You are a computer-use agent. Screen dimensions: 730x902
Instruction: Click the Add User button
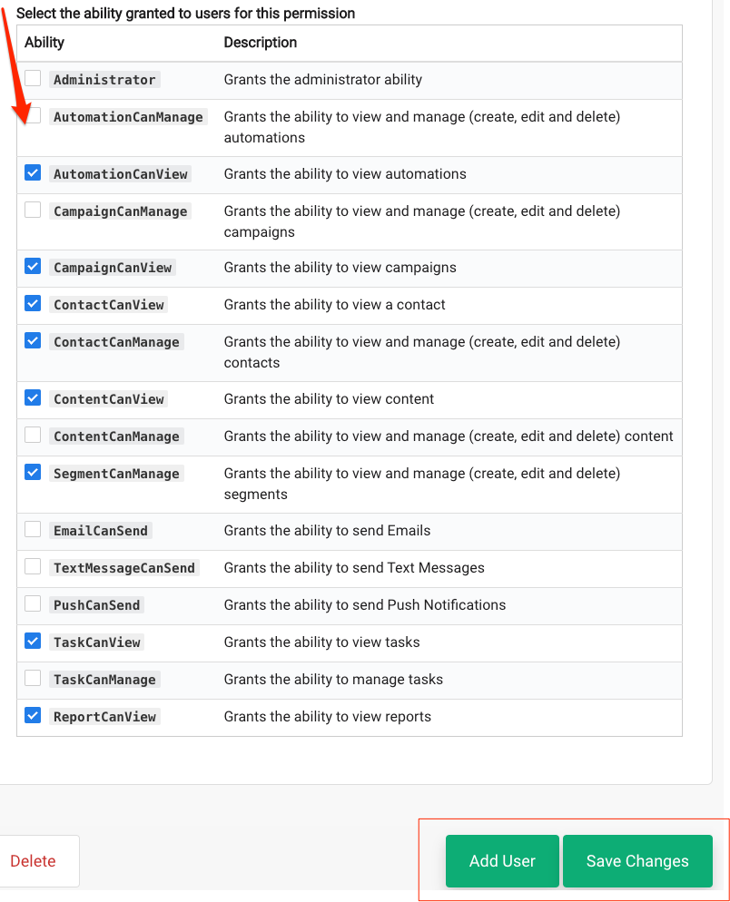tap(502, 860)
